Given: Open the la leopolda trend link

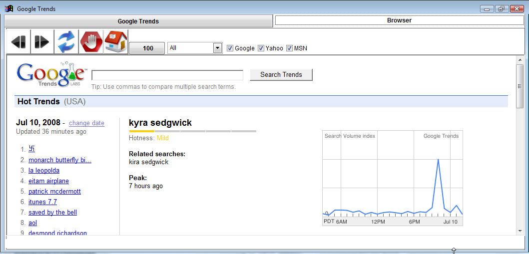Looking at the screenshot, I should coord(44,171).
